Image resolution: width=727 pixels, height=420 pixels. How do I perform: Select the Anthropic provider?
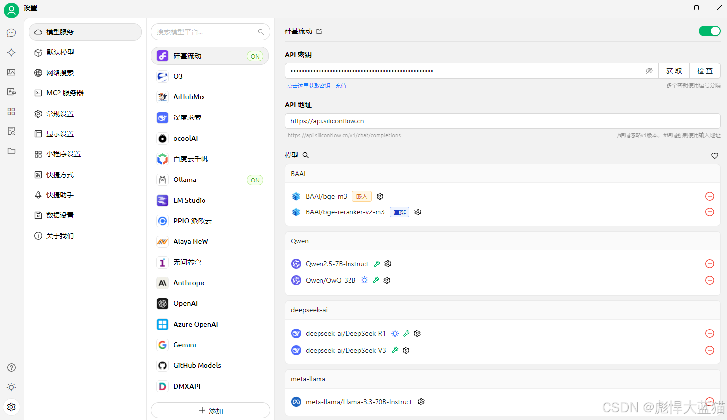click(210, 283)
